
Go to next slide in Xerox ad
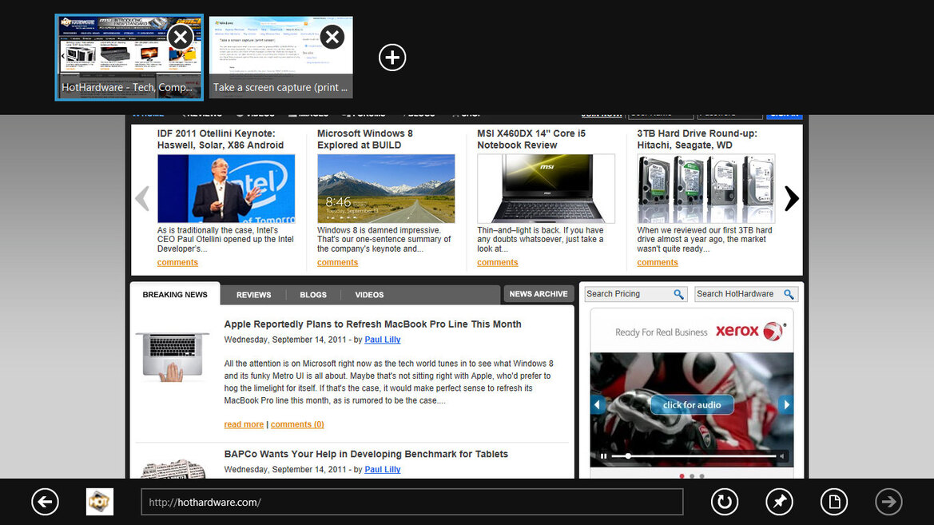786,404
